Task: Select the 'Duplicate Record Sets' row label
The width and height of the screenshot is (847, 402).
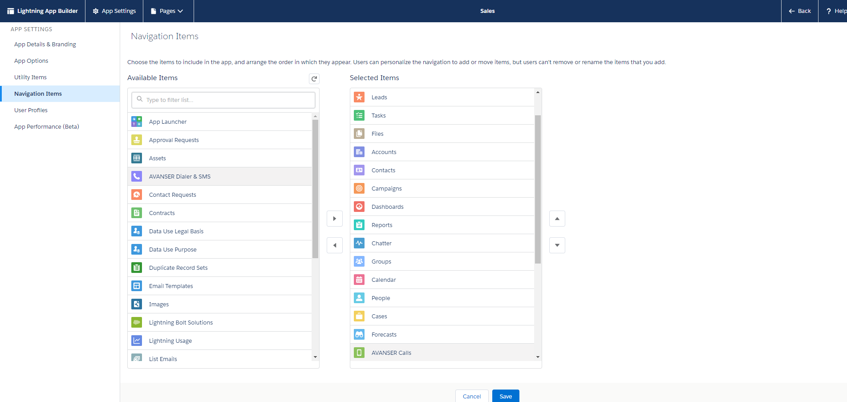Action: (x=178, y=268)
